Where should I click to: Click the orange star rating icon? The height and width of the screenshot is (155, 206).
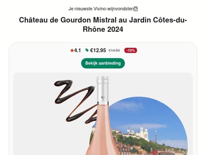pos(72,50)
